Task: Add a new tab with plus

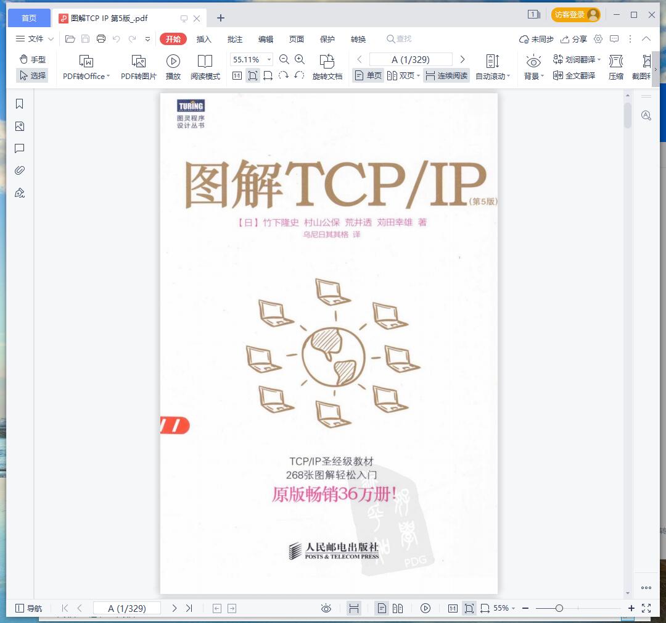Action: click(220, 18)
